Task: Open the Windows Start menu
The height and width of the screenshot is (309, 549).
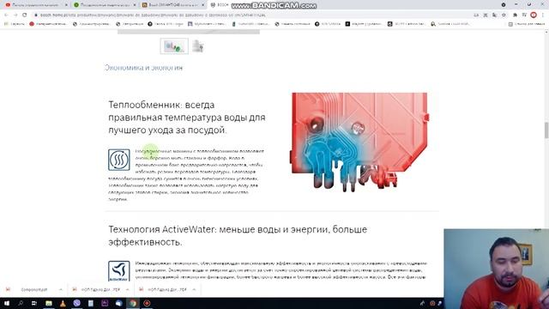Action: click(x=7, y=303)
